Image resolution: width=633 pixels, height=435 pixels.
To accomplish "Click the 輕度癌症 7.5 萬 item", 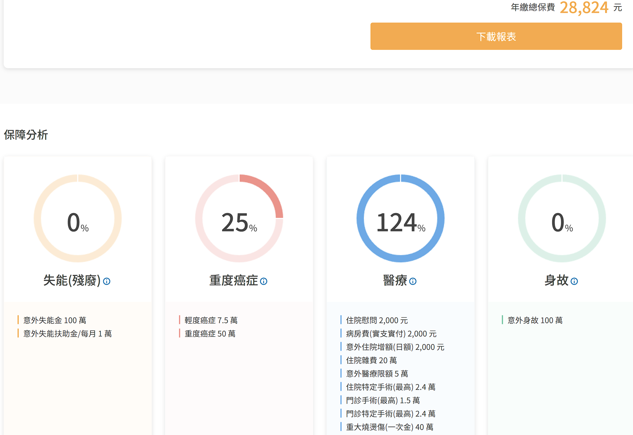I will [211, 320].
